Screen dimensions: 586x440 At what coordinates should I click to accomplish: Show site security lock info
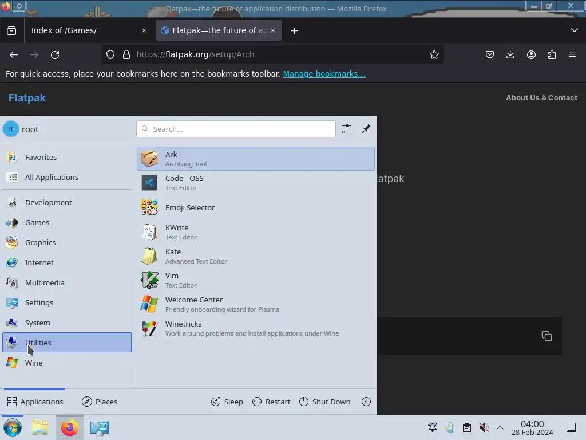click(x=126, y=54)
